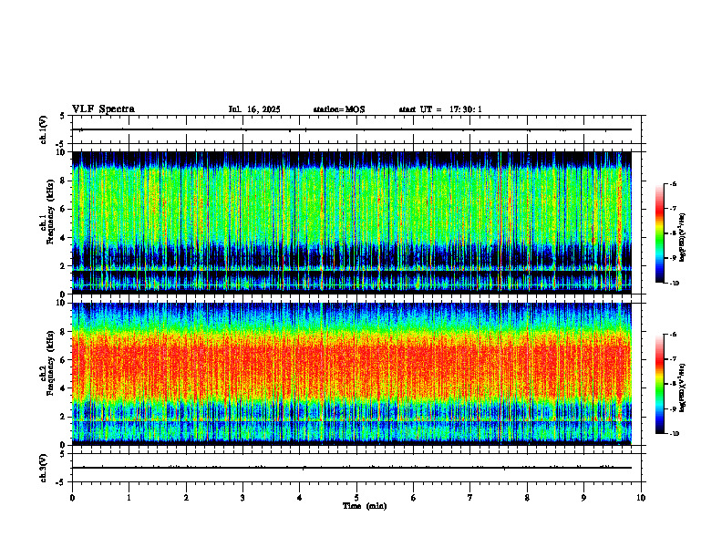722x558 pixels.
Task: Click the ch.1 voltage waveform strip
Action: point(352,129)
